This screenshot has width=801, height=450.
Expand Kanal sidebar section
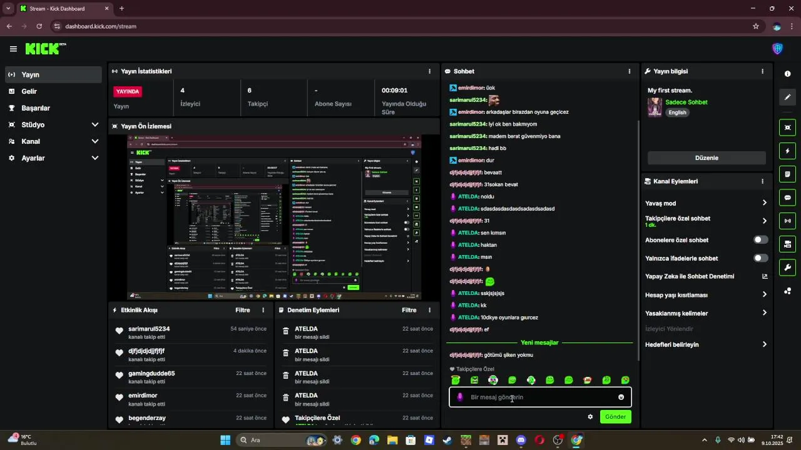pyautogui.click(x=95, y=141)
